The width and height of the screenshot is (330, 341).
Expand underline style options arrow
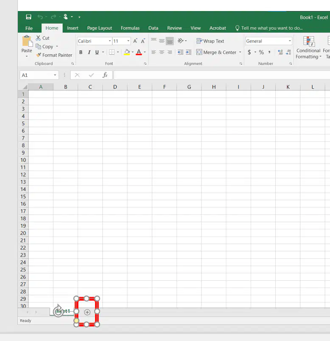click(103, 52)
